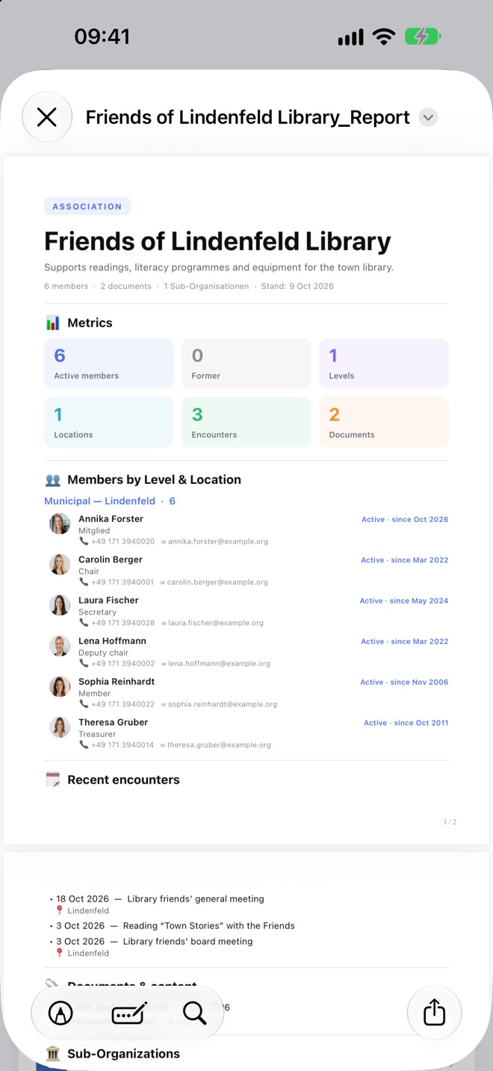
Task: Tap Theresa Gruber's avatar photo
Action: tap(60, 727)
